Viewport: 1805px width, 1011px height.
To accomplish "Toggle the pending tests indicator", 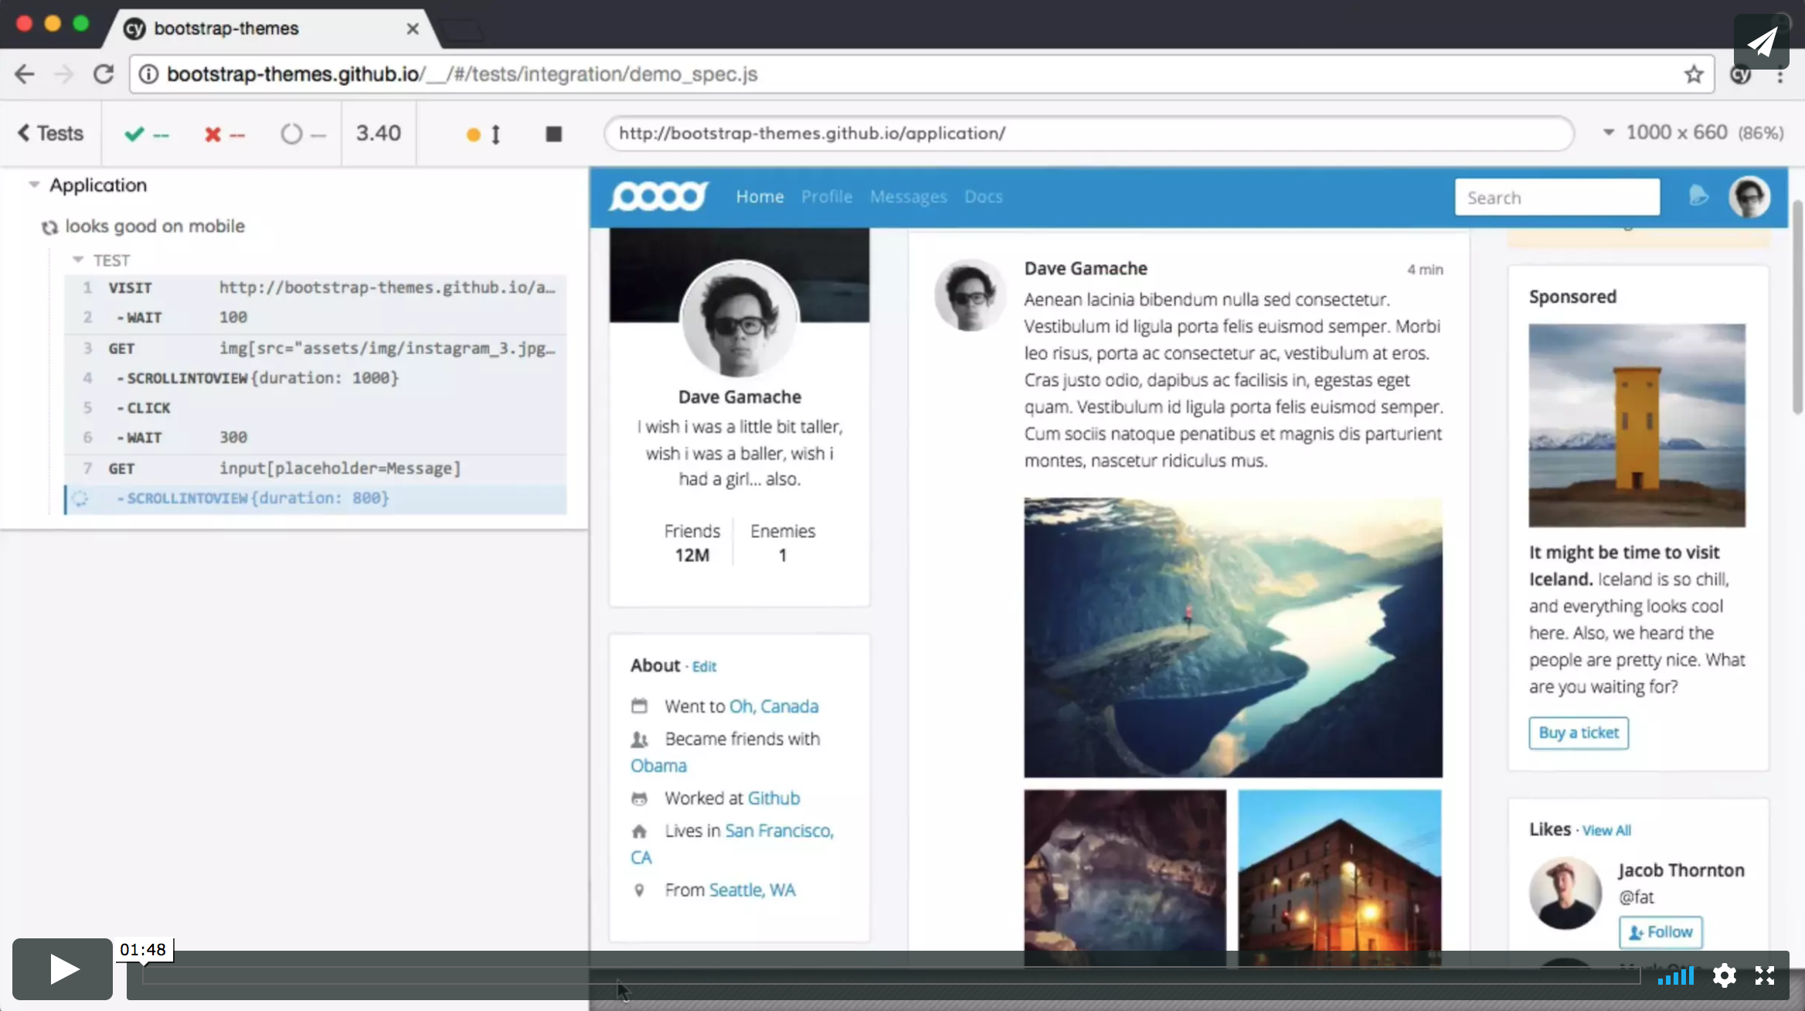I will click(x=292, y=134).
